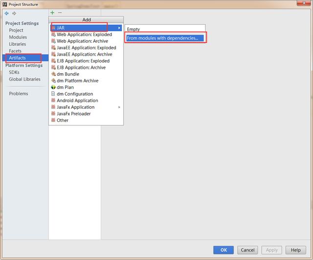Image resolution: width=313 pixels, height=260 pixels.
Task: Choose JavaFx Preloader entry
Action: [86, 114]
